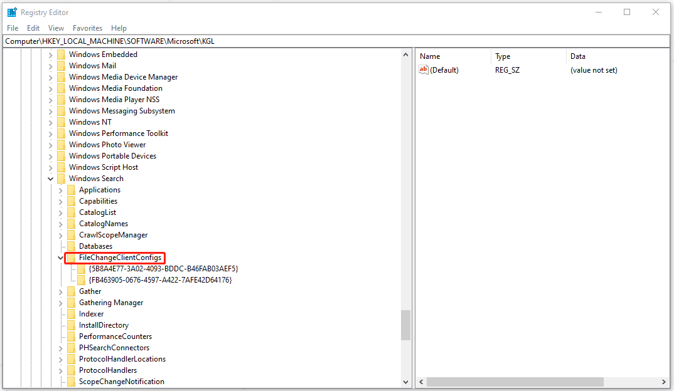Click the ab string icon beside (Default)
This screenshot has height=391, width=674.
click(424, 70)
